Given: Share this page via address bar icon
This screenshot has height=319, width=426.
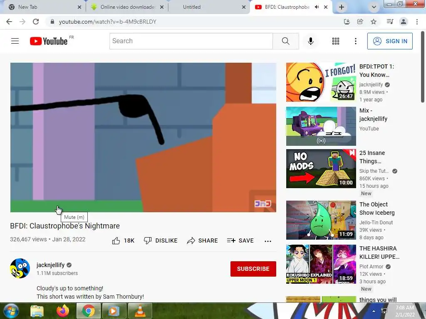Looking at the screenshot, I should pos(360,22).
